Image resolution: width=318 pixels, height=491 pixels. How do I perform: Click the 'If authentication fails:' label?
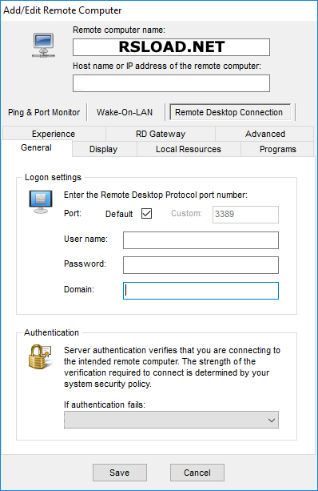click(x=105, y=404)
